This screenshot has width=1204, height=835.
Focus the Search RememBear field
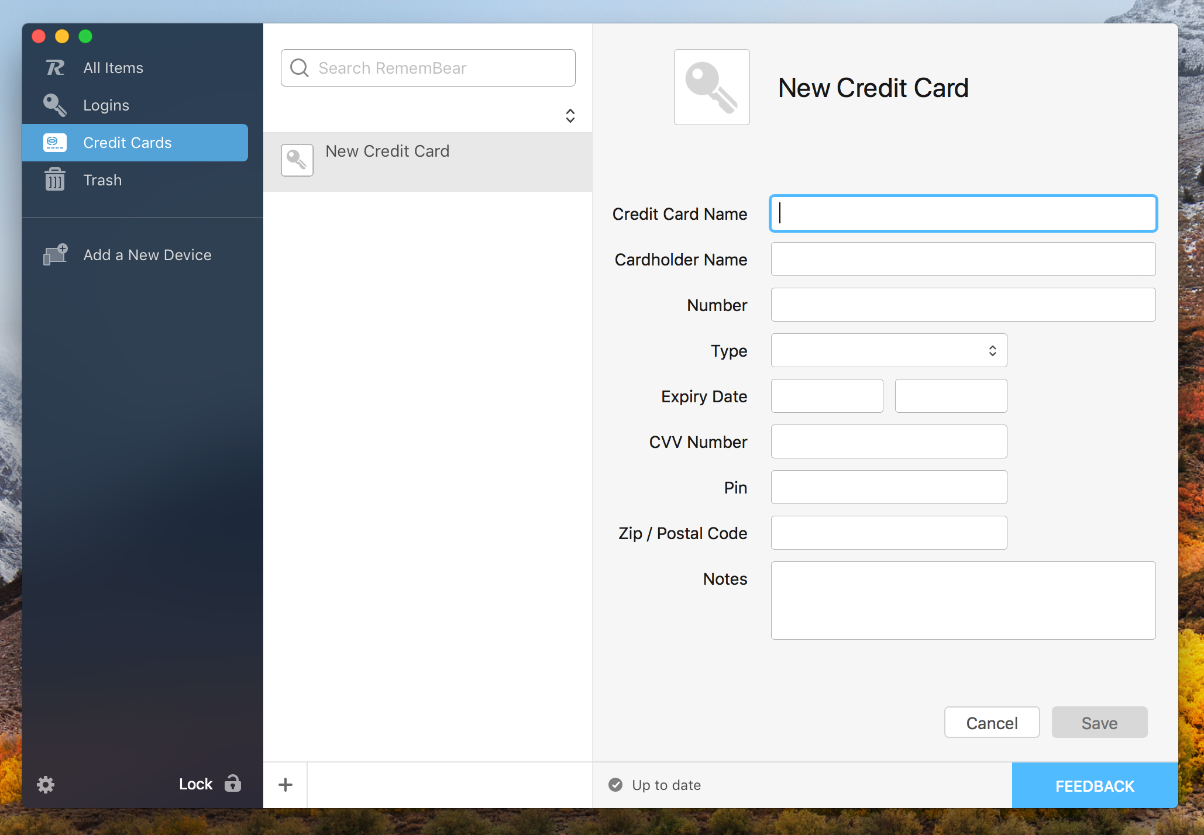(x=428, y=68)
